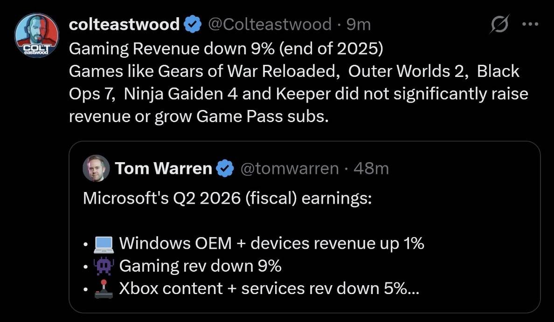The image size is (554, 322).
Task: Click the colteastwood display name
Action: click(x=124, y=24)
